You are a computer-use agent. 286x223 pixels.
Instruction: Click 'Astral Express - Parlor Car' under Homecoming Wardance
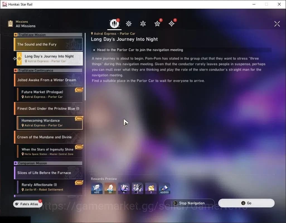[43, 125]
